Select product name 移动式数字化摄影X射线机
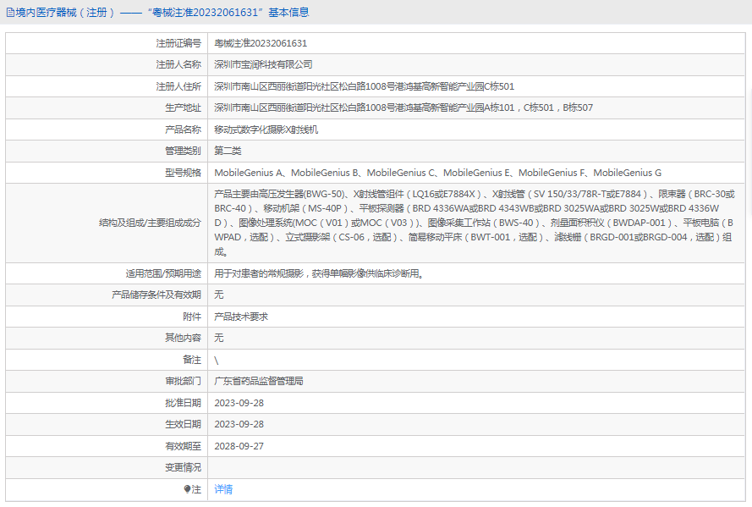This screenshot has width=752, height=507. pyautogui.click(x=266, y=130)
